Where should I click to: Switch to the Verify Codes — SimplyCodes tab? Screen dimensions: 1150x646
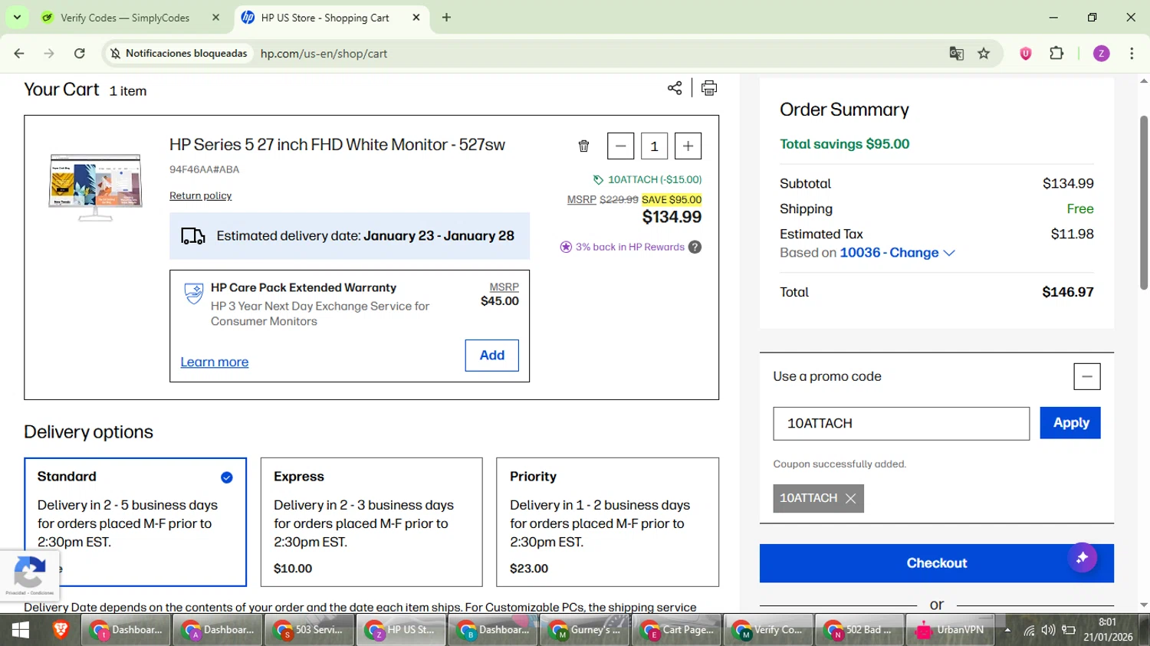click(x=125, y=18)
